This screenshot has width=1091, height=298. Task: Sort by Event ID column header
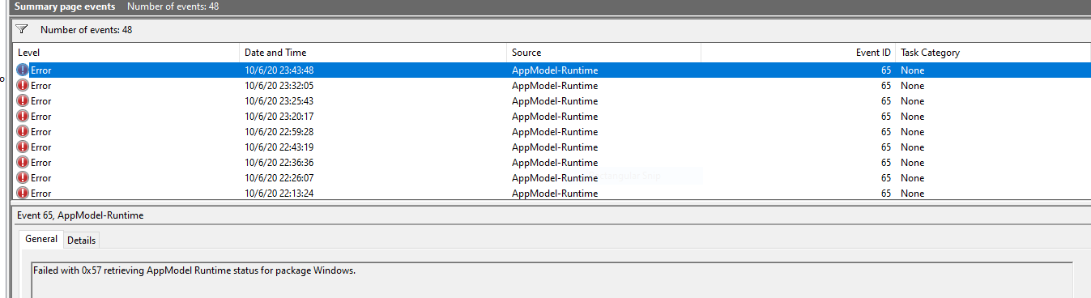click(x=799, y=53)
